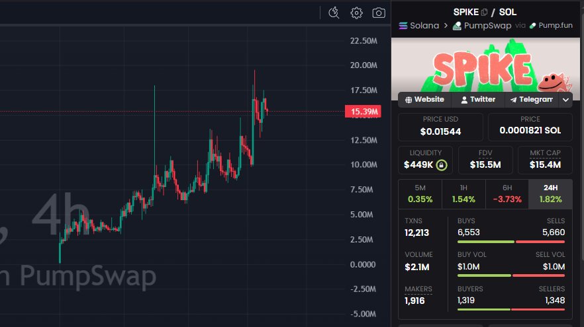Click the MAKERS 1,916 value

pos(414,301)
